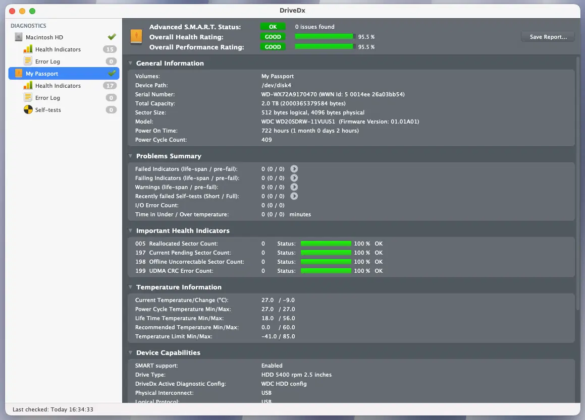Click Error Log icon under My Passport
Image resolution: width=585 pixels, height=420 pixels.
tap(28, 97)
